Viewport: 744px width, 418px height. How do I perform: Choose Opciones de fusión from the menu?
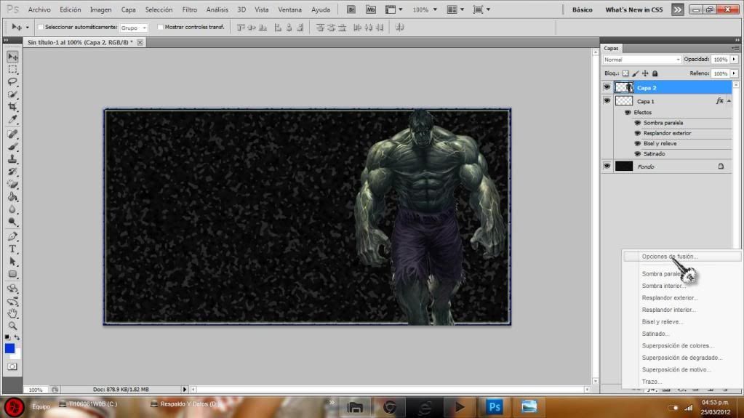click(670, 257)
